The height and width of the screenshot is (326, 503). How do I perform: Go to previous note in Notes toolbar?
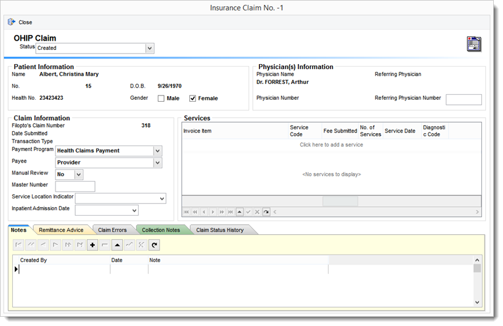43,245
